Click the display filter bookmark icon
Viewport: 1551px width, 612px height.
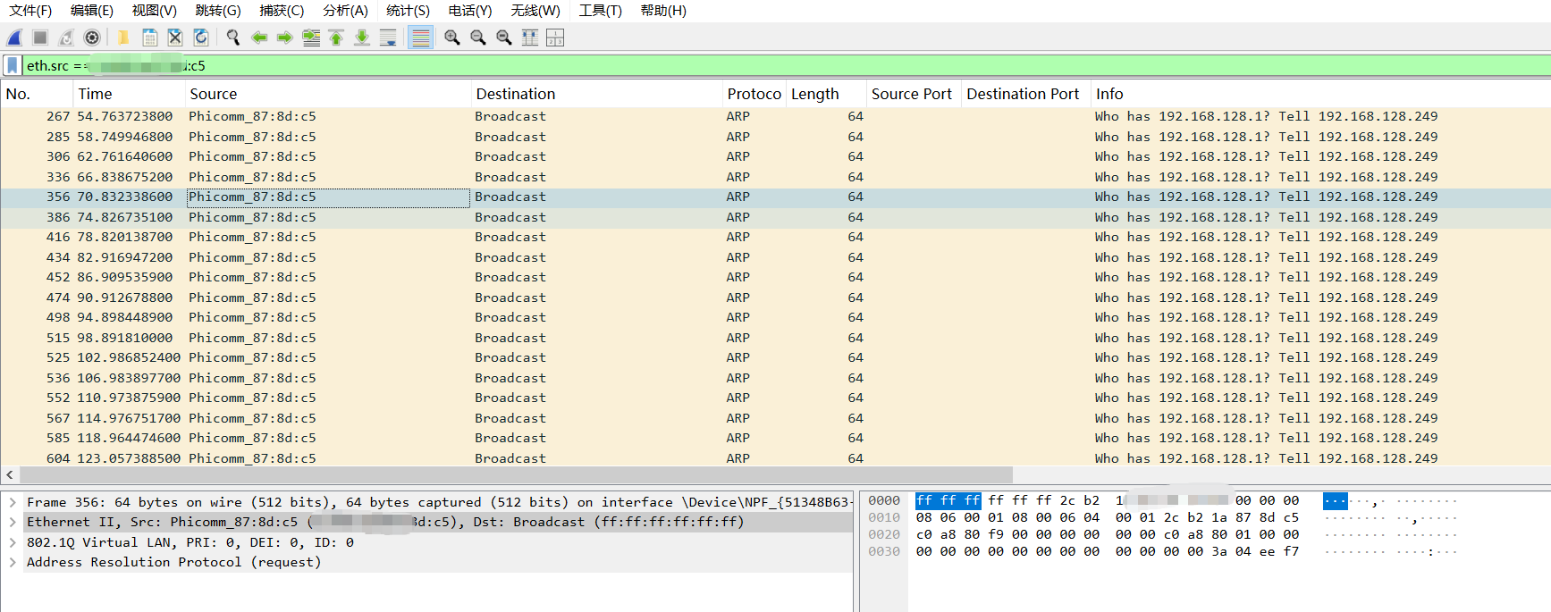click(12, 65)
